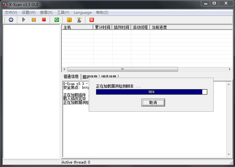This screenshot has width=235, height=167.
Task: Open the 帮助(Z) menu
Action: pos(102,12)
